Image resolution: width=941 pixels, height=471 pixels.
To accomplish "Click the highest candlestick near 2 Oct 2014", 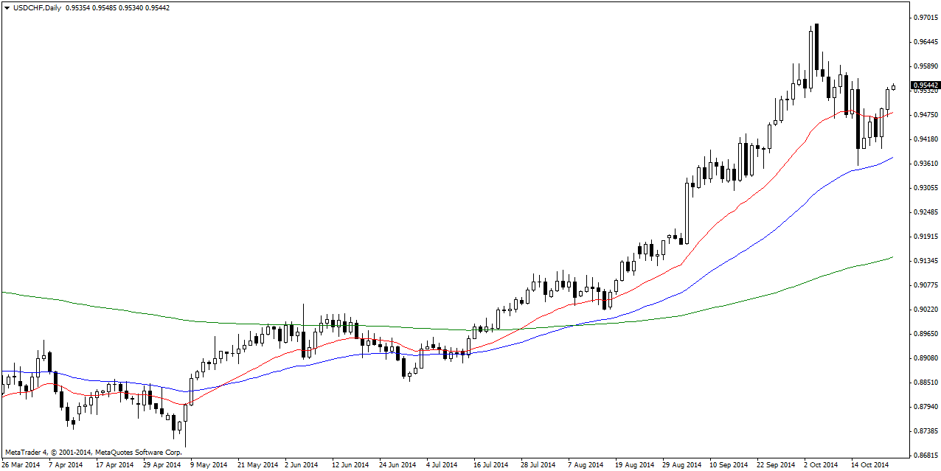I will tap(816, 48).
